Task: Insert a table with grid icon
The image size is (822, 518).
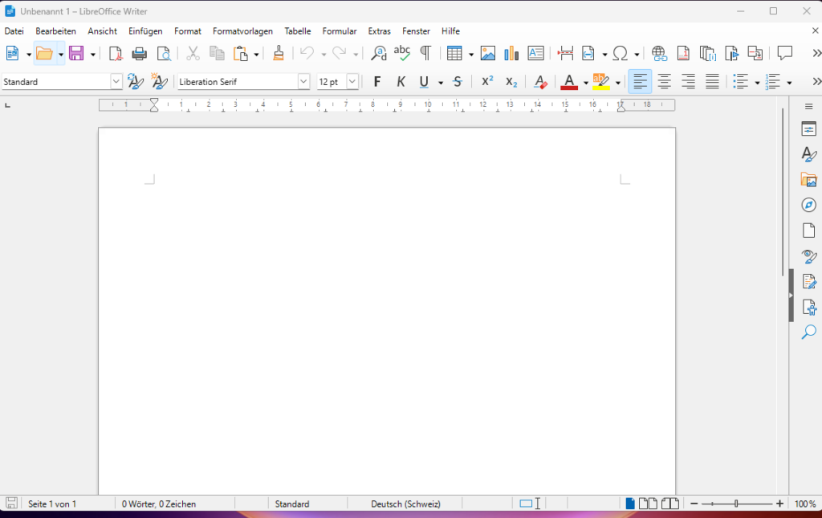Action: coord(454,54)
